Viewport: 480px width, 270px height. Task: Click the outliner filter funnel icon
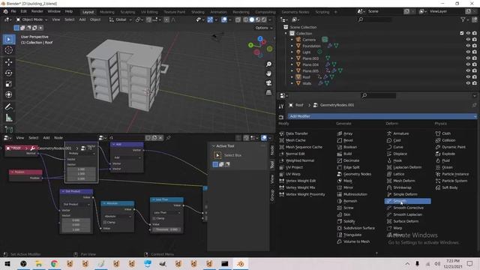pos(463,19)
